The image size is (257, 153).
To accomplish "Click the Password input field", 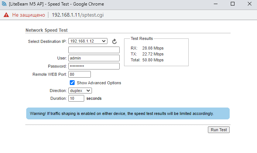I will point(94,66).
